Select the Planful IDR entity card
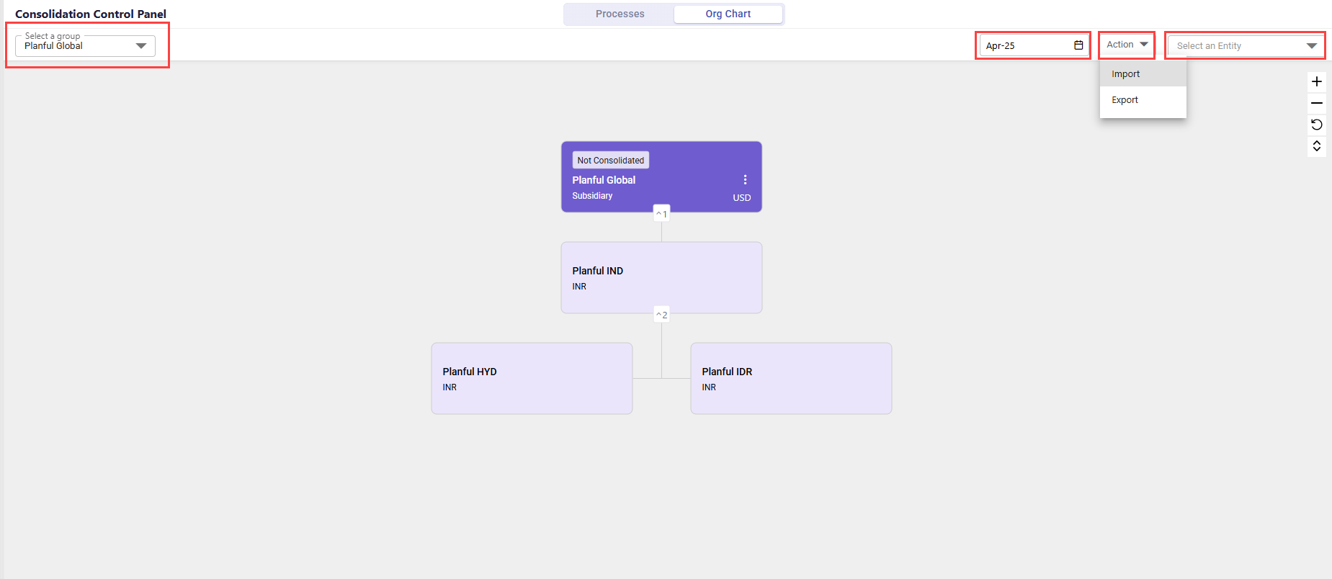 coord(791,379)
